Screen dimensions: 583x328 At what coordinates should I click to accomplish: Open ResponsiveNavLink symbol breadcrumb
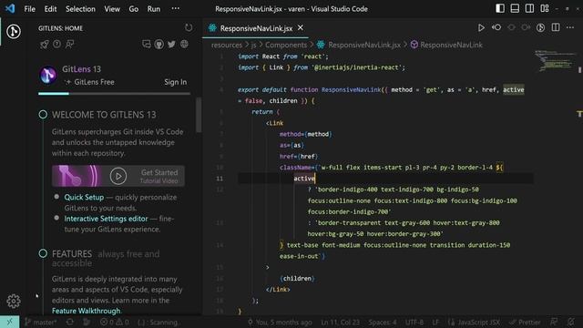coord(451,45)
